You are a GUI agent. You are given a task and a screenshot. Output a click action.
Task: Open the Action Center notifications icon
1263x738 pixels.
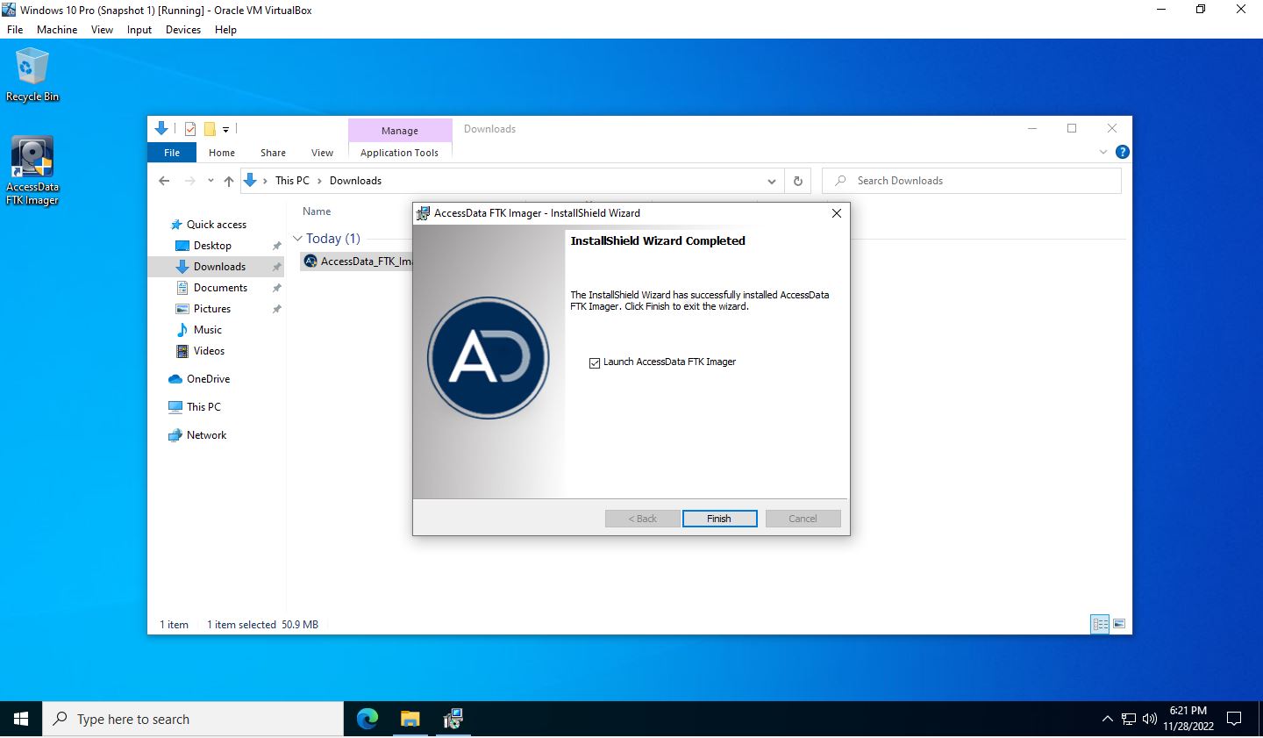tap(1234, 720)
